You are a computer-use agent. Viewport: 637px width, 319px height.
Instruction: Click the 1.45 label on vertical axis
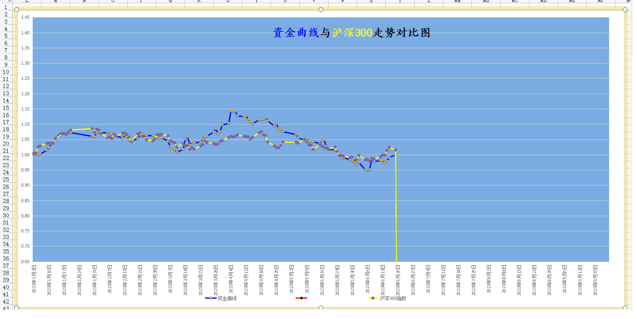[x=25, y=17]
